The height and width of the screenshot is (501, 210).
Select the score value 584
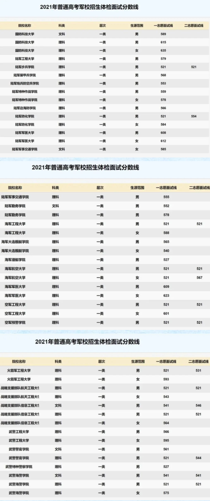(163, 125)
